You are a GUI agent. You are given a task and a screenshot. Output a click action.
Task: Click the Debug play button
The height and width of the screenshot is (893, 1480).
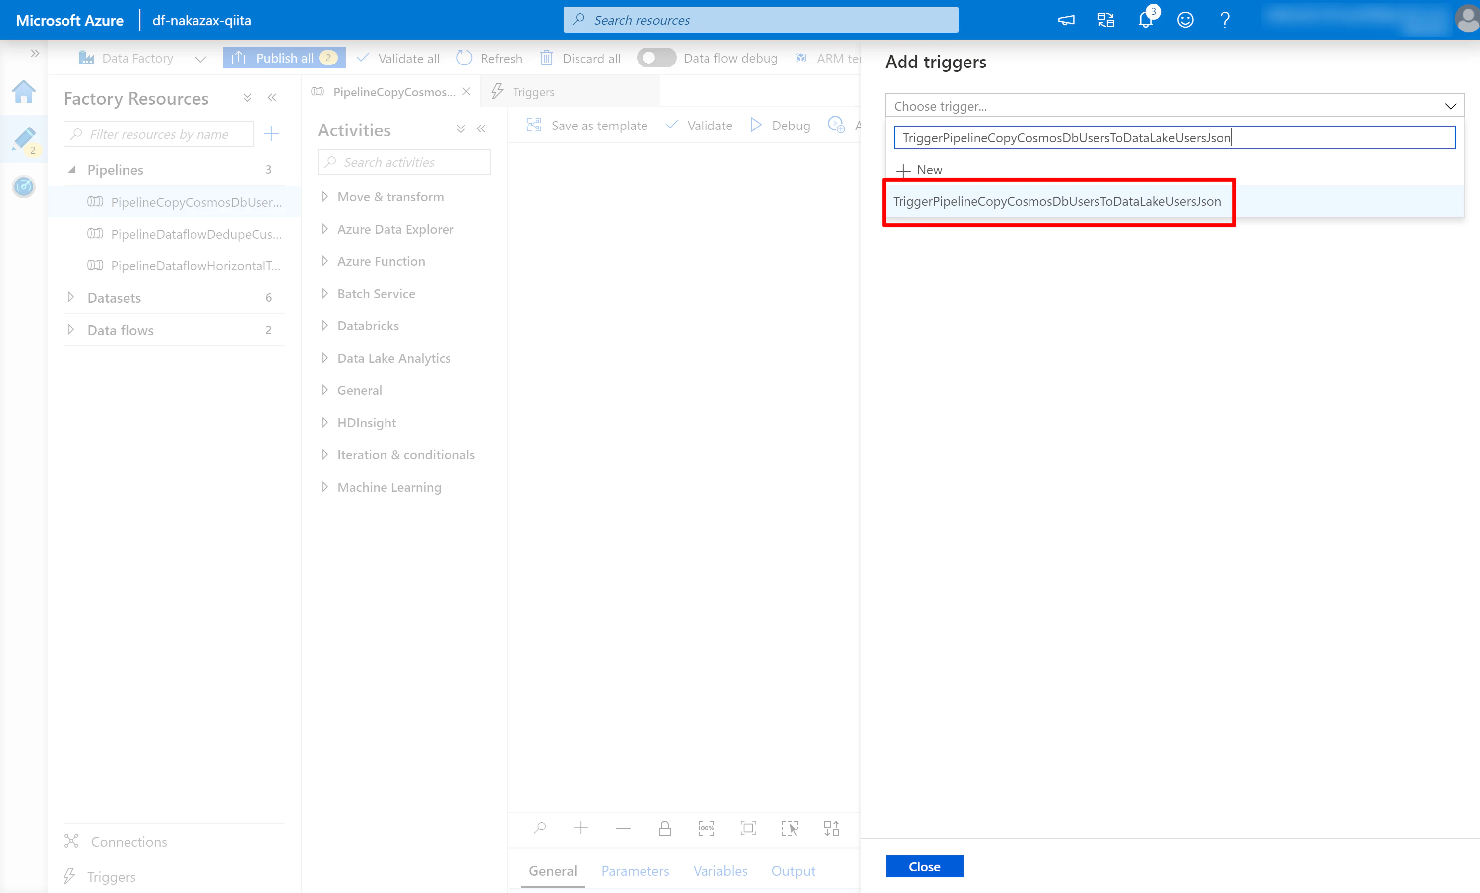tap(780, 126)
